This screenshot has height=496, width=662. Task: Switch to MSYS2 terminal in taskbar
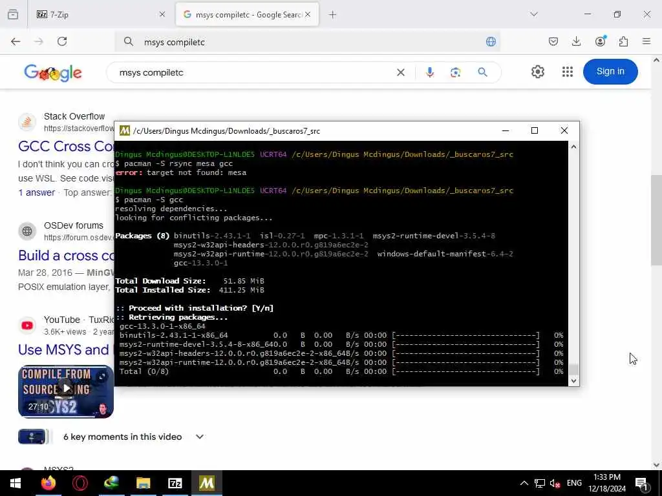pyautogui.click(x=206, y=483)
